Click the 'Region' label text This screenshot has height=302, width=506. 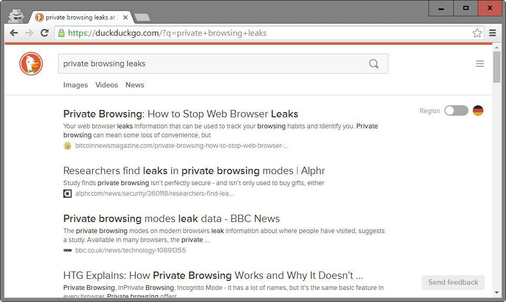point(430,111)
